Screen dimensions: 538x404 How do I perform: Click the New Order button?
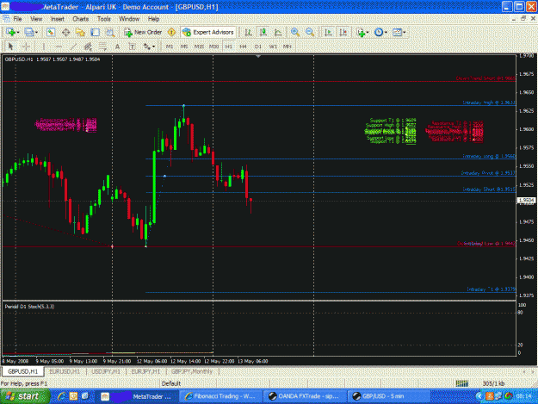(x=143, y=32)
